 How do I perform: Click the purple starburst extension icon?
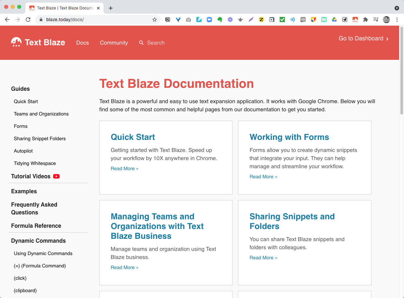click(x=230, y=20)
